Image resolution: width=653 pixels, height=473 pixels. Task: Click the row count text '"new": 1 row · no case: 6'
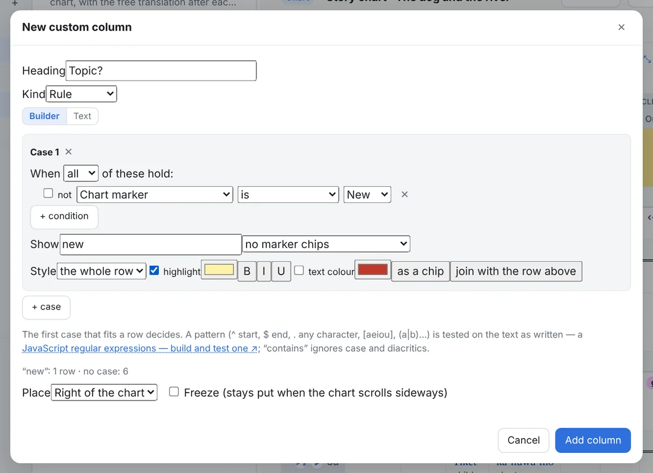[x=75, y=371]
